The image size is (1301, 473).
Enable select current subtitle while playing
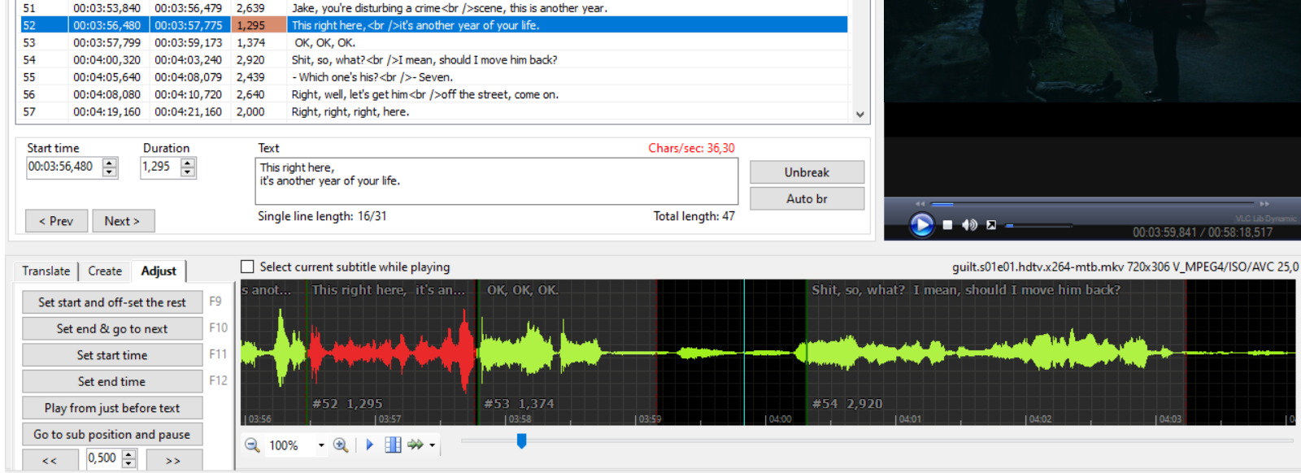(x=248, y=267)
